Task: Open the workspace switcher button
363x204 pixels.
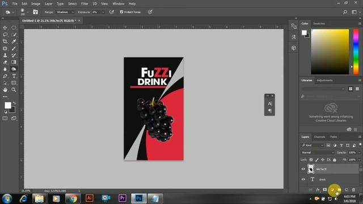Action: [354, 12]
